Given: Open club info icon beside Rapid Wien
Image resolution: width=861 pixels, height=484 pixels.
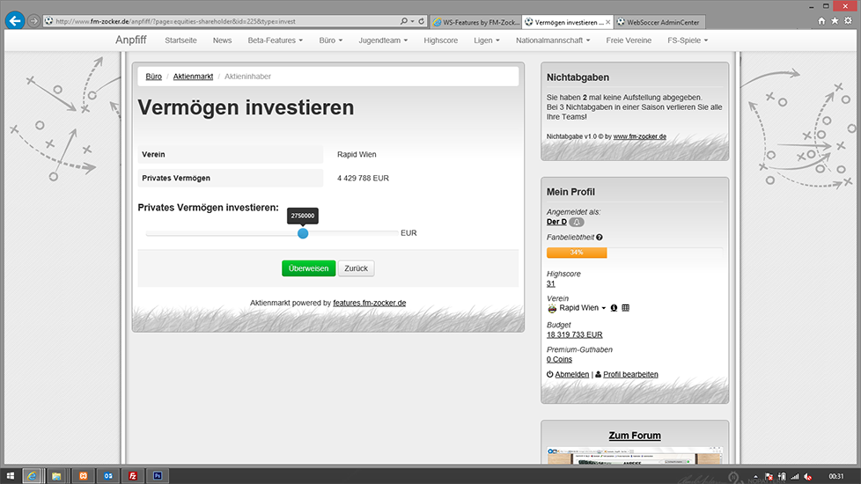Looking at the screenshot, I should coord(614,308).
